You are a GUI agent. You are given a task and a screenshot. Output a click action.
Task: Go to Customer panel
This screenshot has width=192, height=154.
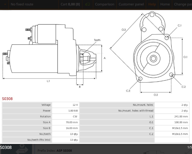pyautogui.click(x=131, y=4)
